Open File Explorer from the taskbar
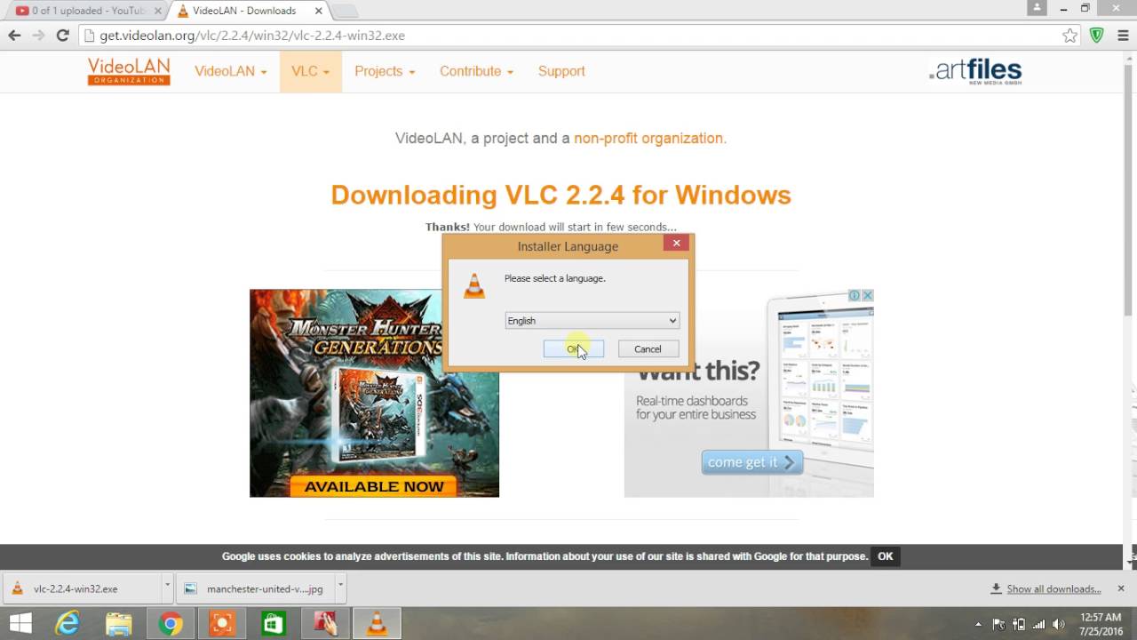 point(119,624)
